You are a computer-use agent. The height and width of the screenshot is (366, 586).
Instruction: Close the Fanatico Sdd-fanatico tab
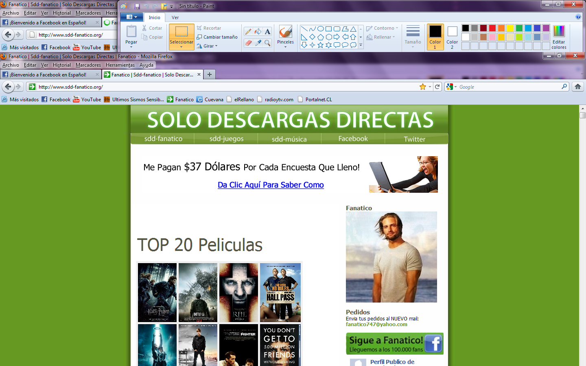[x=199, y=74]
